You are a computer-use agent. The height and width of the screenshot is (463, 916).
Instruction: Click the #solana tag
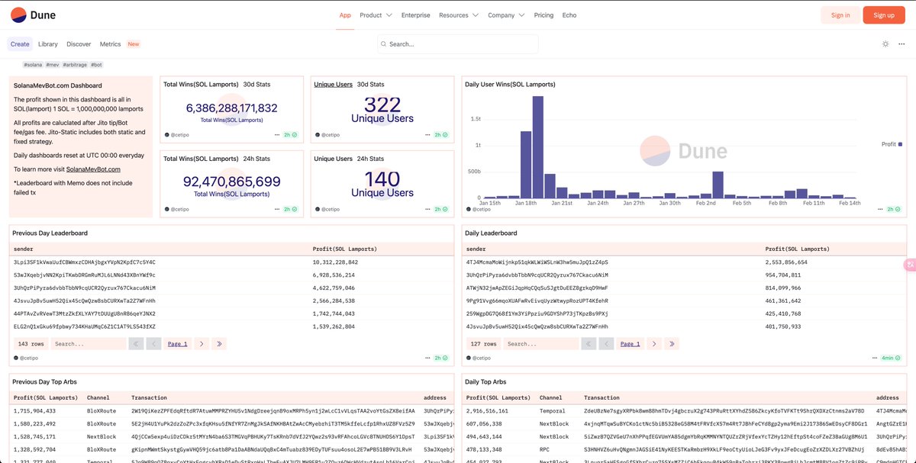coord(32,65)
